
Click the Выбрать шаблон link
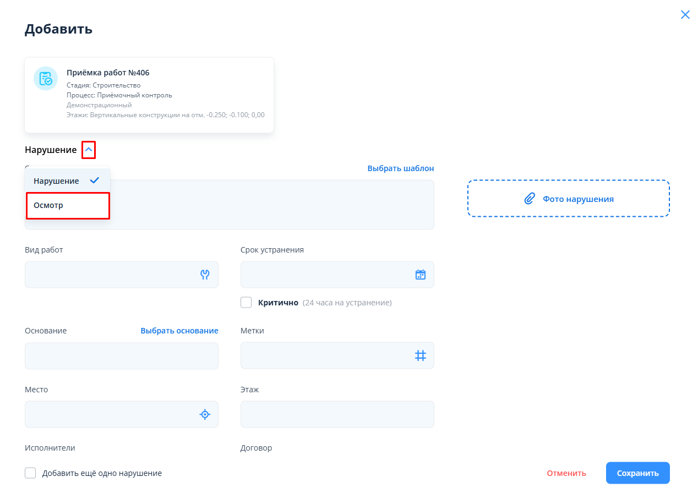[x=400, y=168]
